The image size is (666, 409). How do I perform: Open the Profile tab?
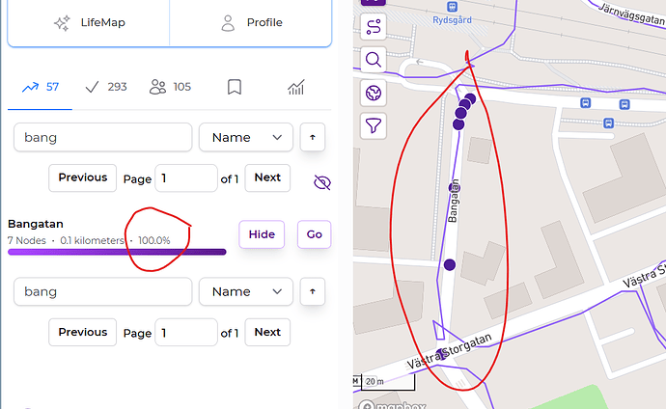tap(251, 22)
